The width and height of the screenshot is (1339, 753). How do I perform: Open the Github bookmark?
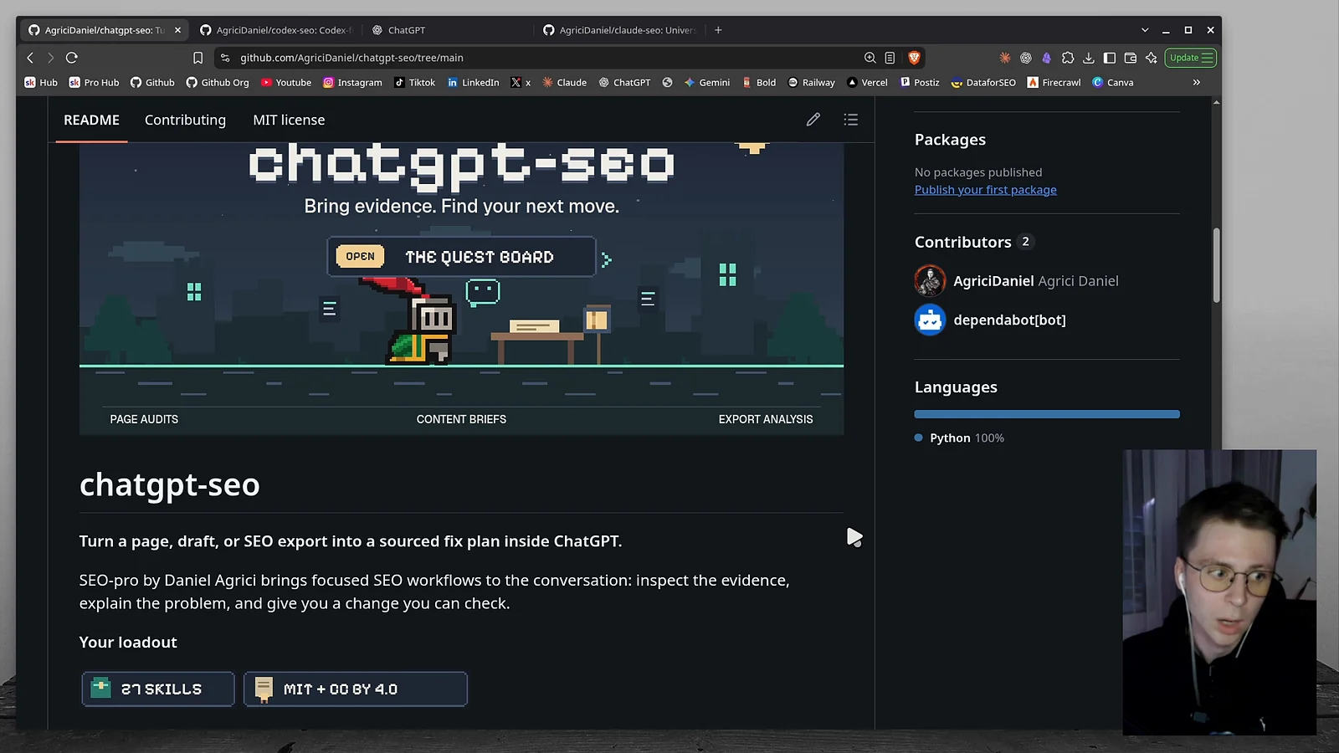(x=152, y=83)
